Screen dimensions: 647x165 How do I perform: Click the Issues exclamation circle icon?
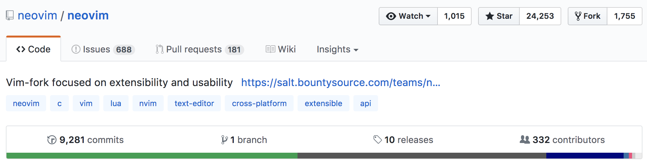76,49
